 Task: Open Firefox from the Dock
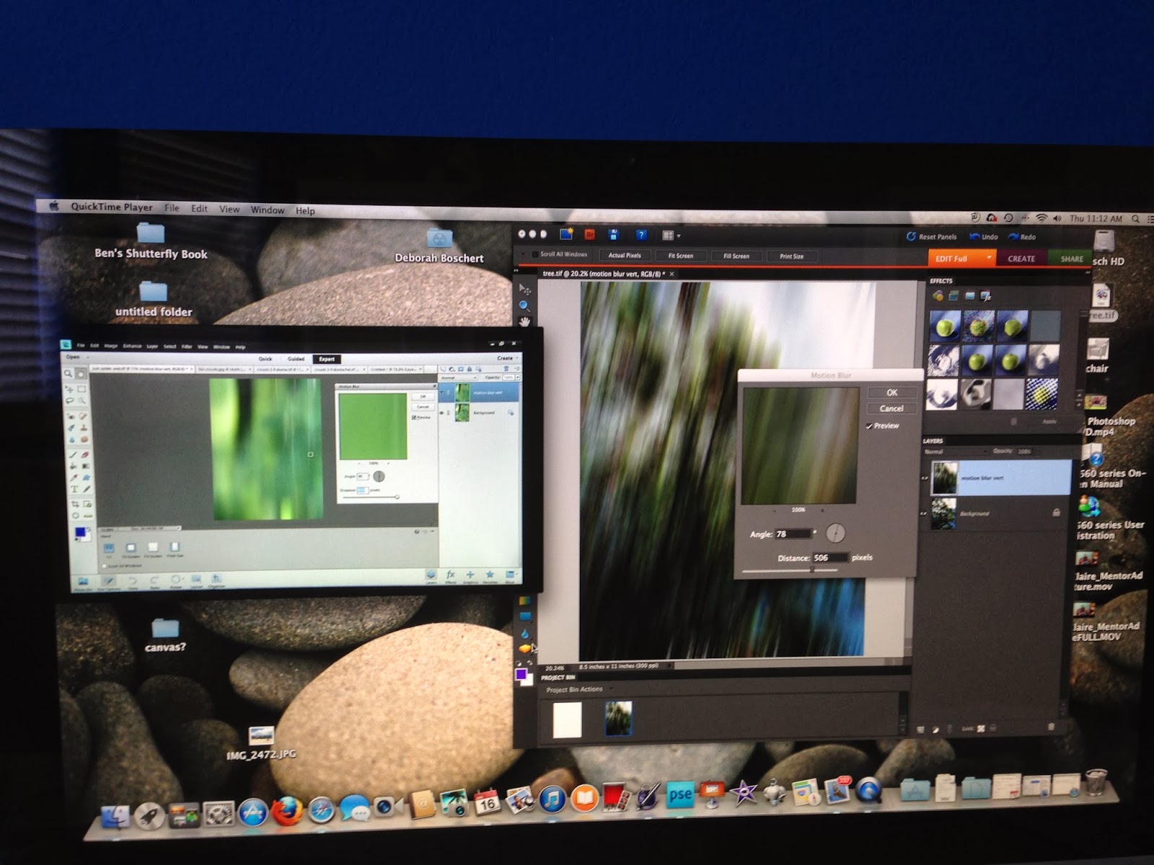(286, 812)
